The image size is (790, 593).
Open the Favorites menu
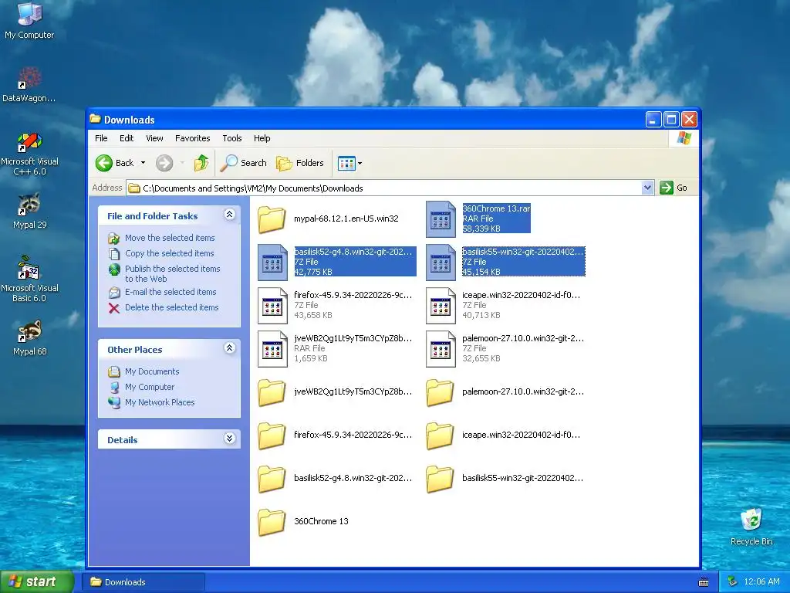click(x=192, y=138)
